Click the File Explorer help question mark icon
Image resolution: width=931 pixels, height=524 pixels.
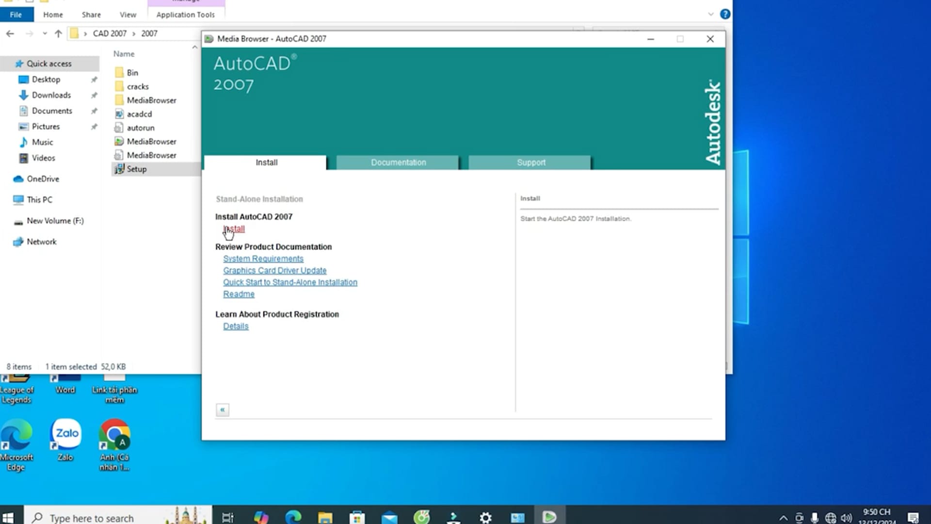click(x=725, y=15)
